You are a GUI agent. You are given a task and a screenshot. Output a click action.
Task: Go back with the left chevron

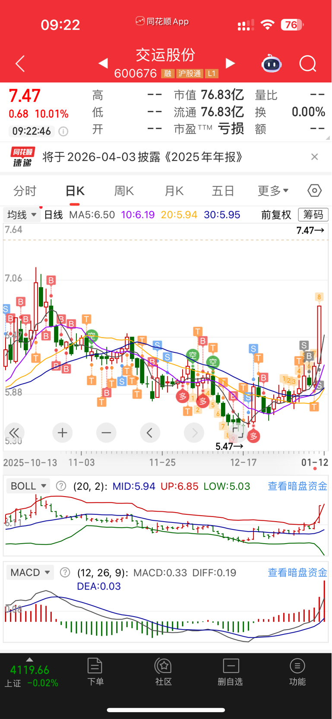(20, 64)
